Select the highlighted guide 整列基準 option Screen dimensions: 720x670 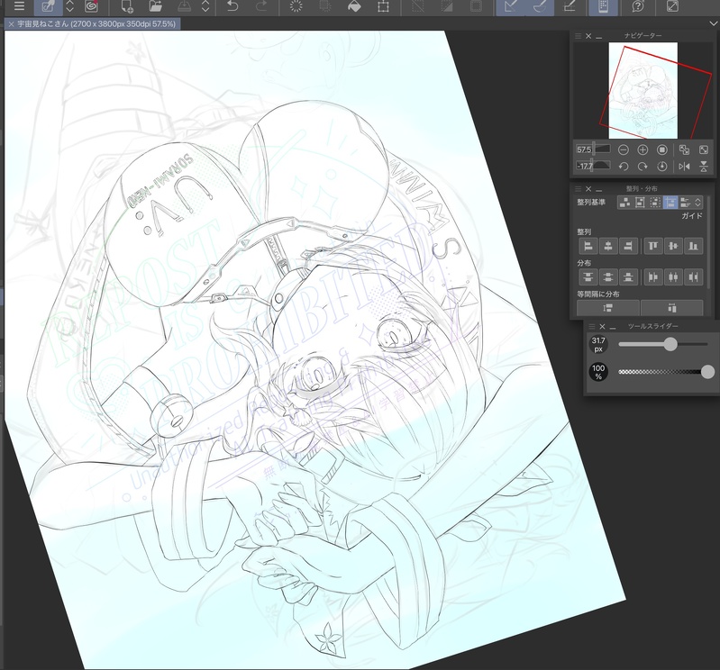point(670,203)
